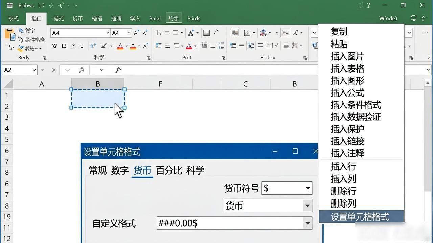The image size is (433, 243).
Task: Select column header F
Action: click(160, 84)
